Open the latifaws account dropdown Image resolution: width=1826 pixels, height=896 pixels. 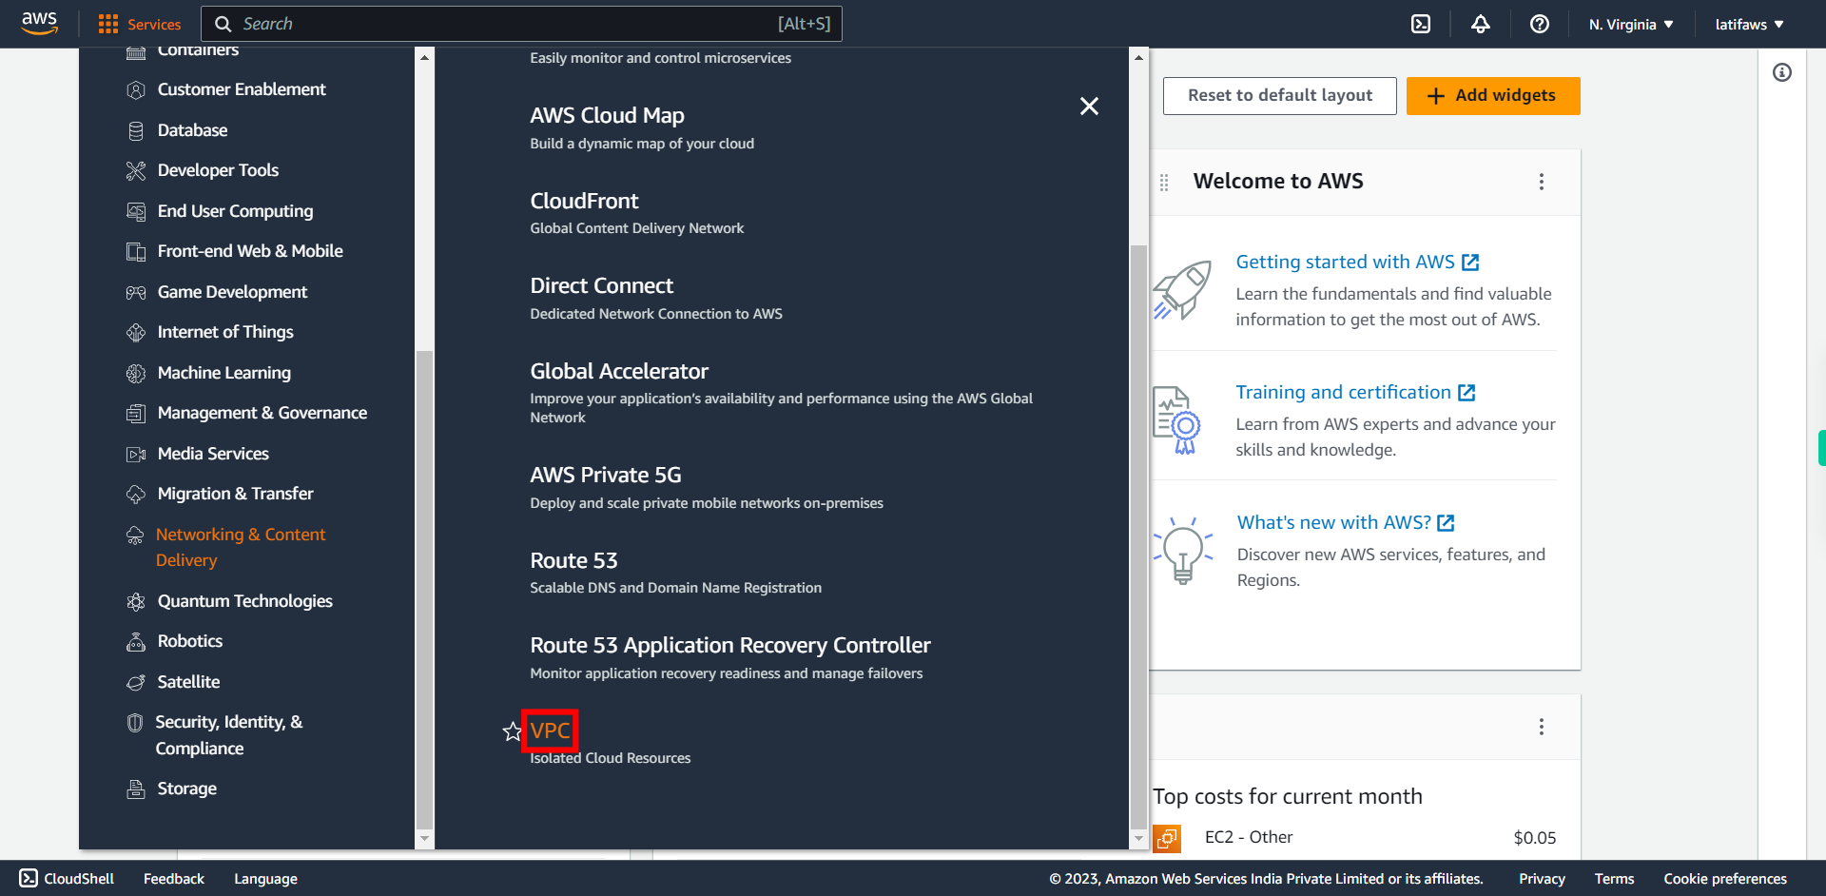tap(1750, 24)
